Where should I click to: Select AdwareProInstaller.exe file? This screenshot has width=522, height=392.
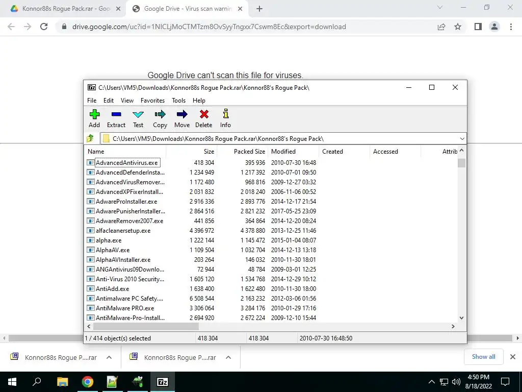pos(126,201)
